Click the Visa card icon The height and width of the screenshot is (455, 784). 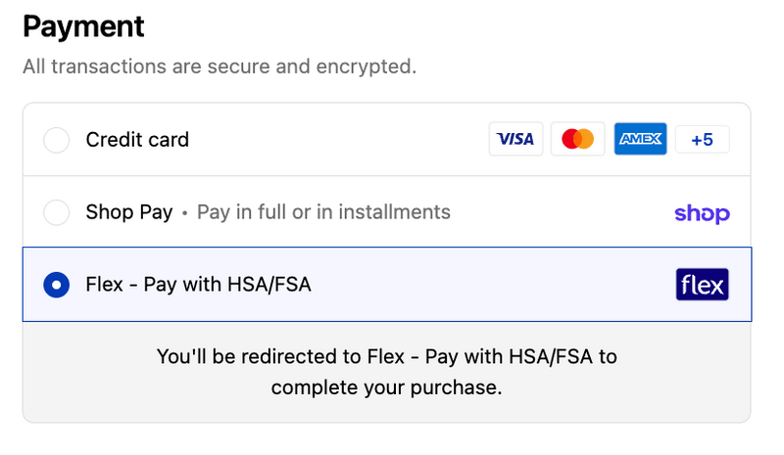point(515,139)
